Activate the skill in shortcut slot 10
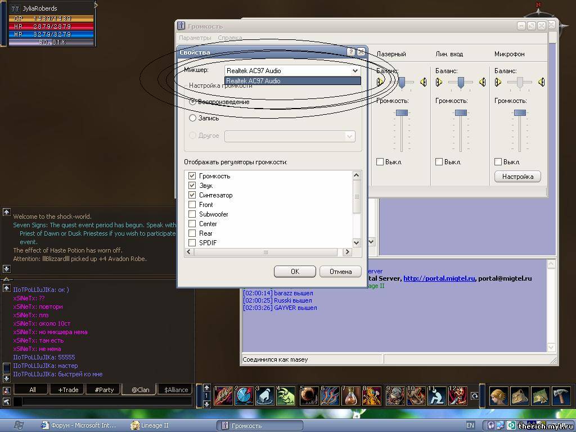The image size is (576, 432). [x=416, y=396]
